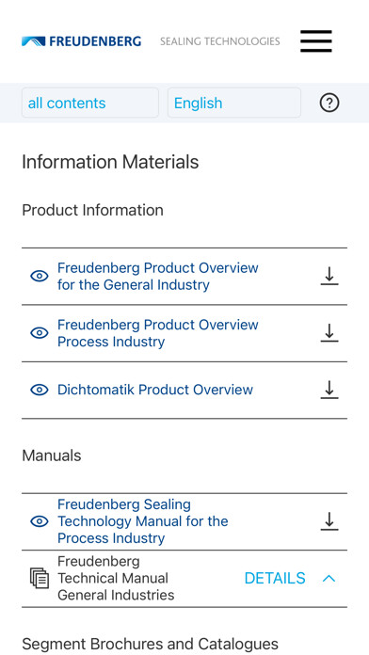Screen dimensions: 369x655
Task: Click the help question mark icon
Action: point(329,103)
